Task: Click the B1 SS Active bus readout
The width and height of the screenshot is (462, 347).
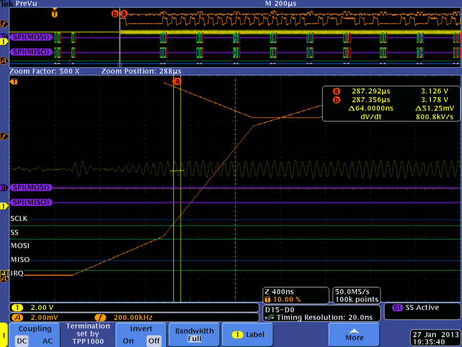Action: coord(422,312)
